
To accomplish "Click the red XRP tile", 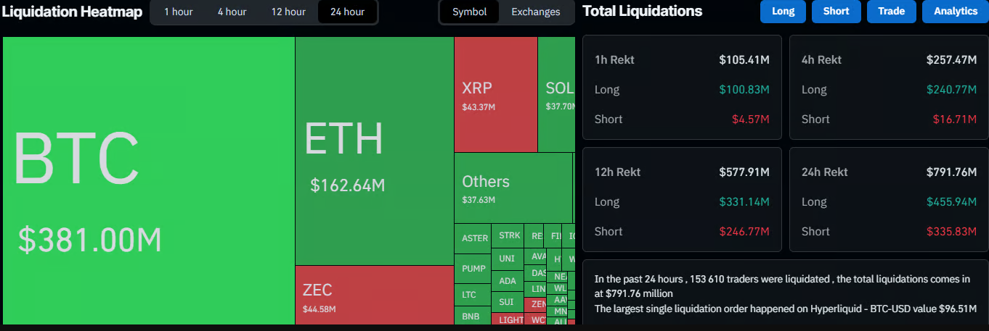I will [x=495, y=94].
